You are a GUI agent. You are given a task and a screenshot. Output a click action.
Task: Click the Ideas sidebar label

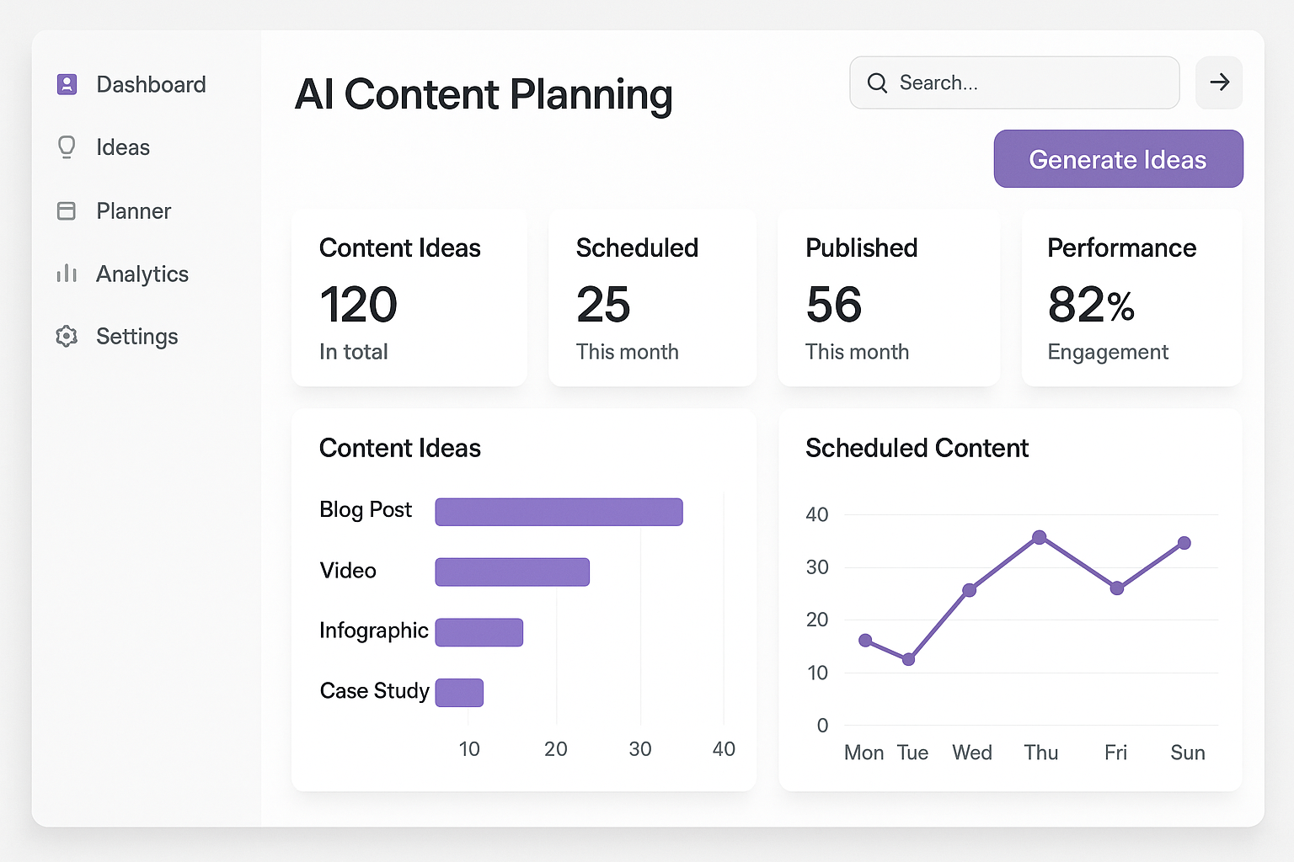click(122, 147)
